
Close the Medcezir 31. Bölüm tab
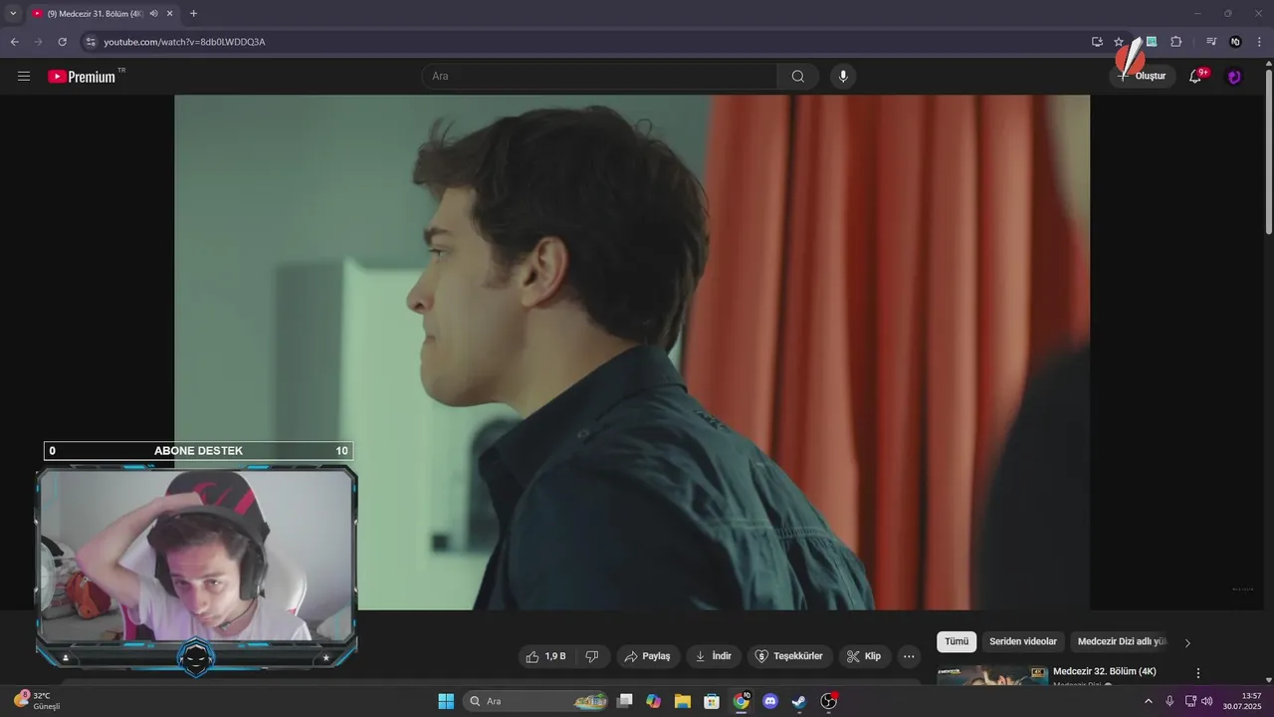(170, 14)
